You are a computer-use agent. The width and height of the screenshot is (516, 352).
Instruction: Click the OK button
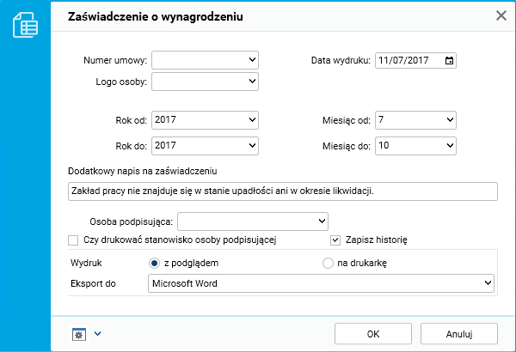coord(372,333)
